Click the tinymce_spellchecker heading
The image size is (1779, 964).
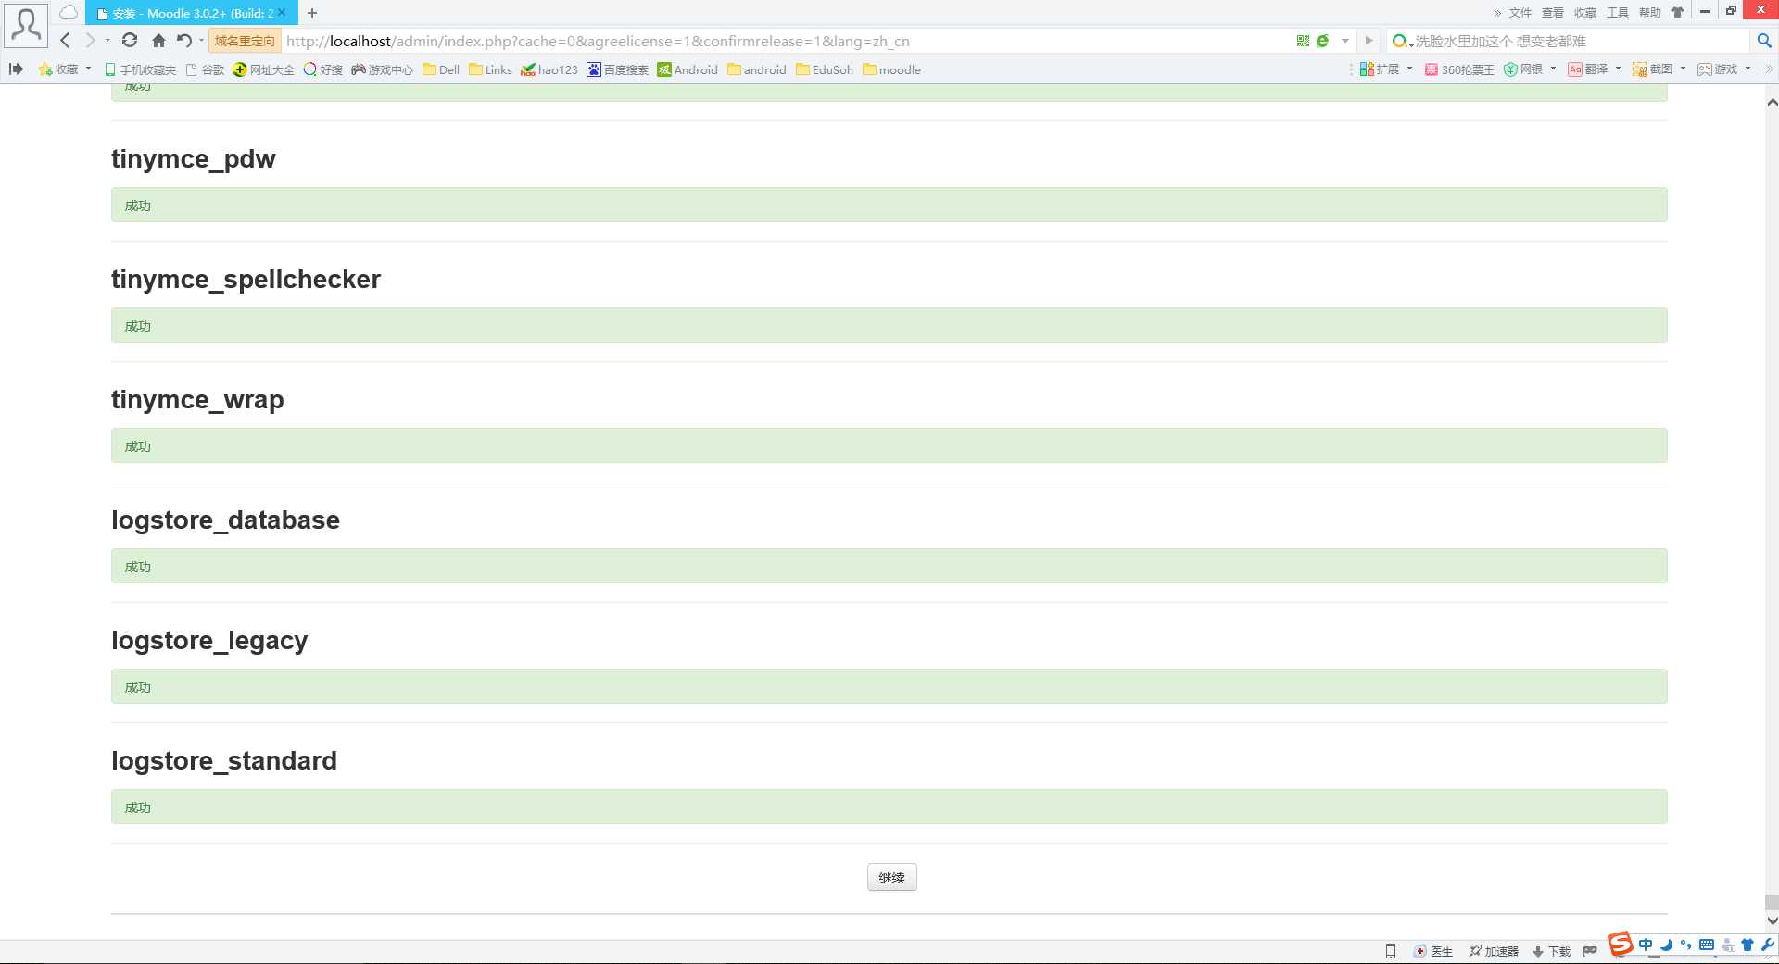[x=246, y=279]
